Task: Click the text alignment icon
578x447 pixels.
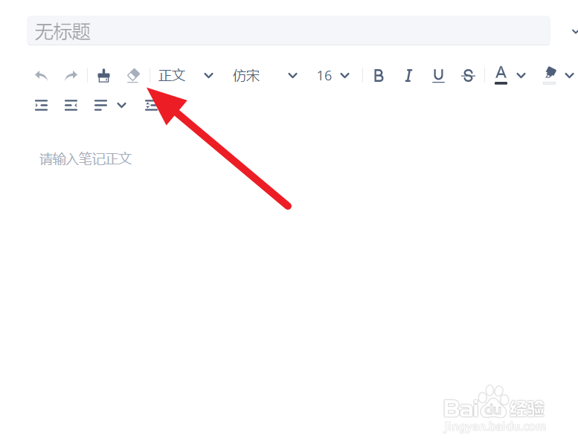Action: (100, 106)
